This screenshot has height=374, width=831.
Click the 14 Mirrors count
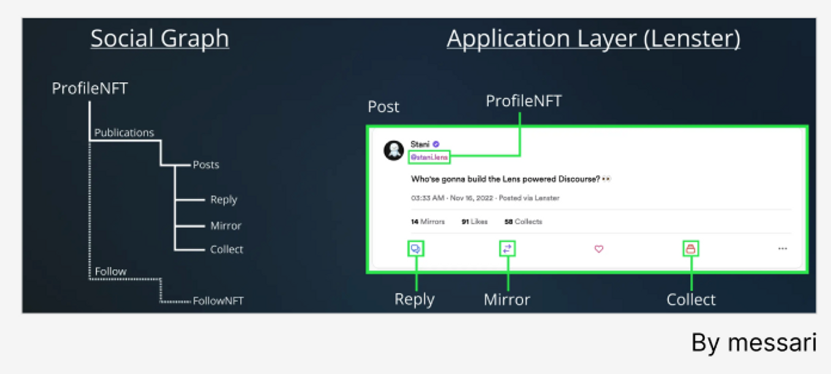point(427,222)
